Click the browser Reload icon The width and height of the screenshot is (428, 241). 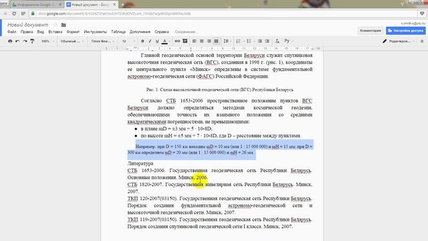14,13
